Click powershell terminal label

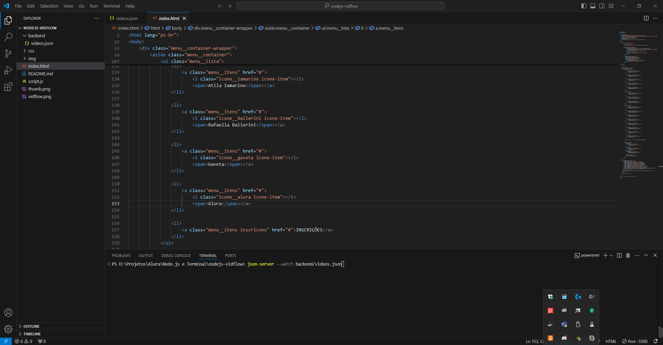pyautogui.click(x=587, y=256)
